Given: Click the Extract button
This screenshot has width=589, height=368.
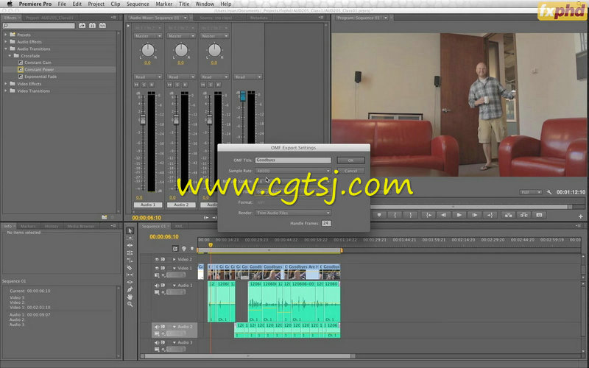Looking at the screenshot, I should [x=523, y=215].
